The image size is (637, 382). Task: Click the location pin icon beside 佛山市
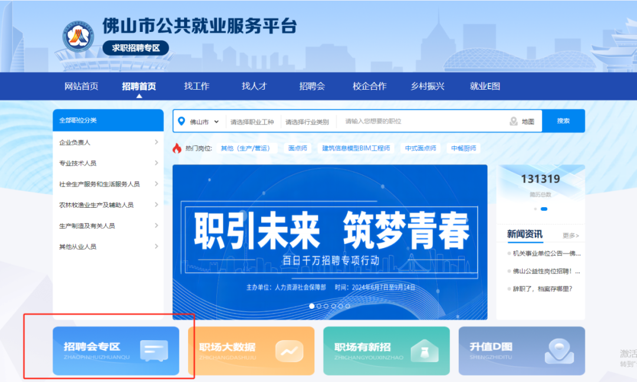182,121
